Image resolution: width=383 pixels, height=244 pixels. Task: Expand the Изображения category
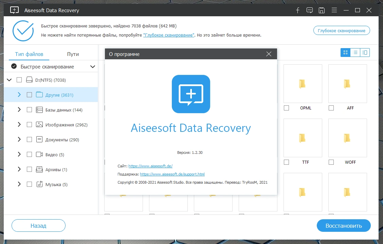point(19,125)
